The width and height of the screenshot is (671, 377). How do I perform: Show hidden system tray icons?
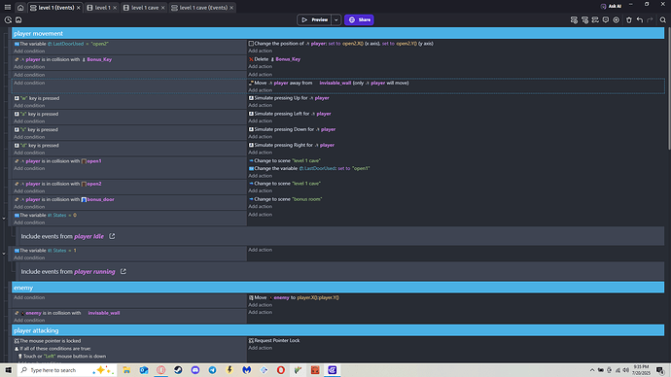pyautogui.click(x=592, y=370)
